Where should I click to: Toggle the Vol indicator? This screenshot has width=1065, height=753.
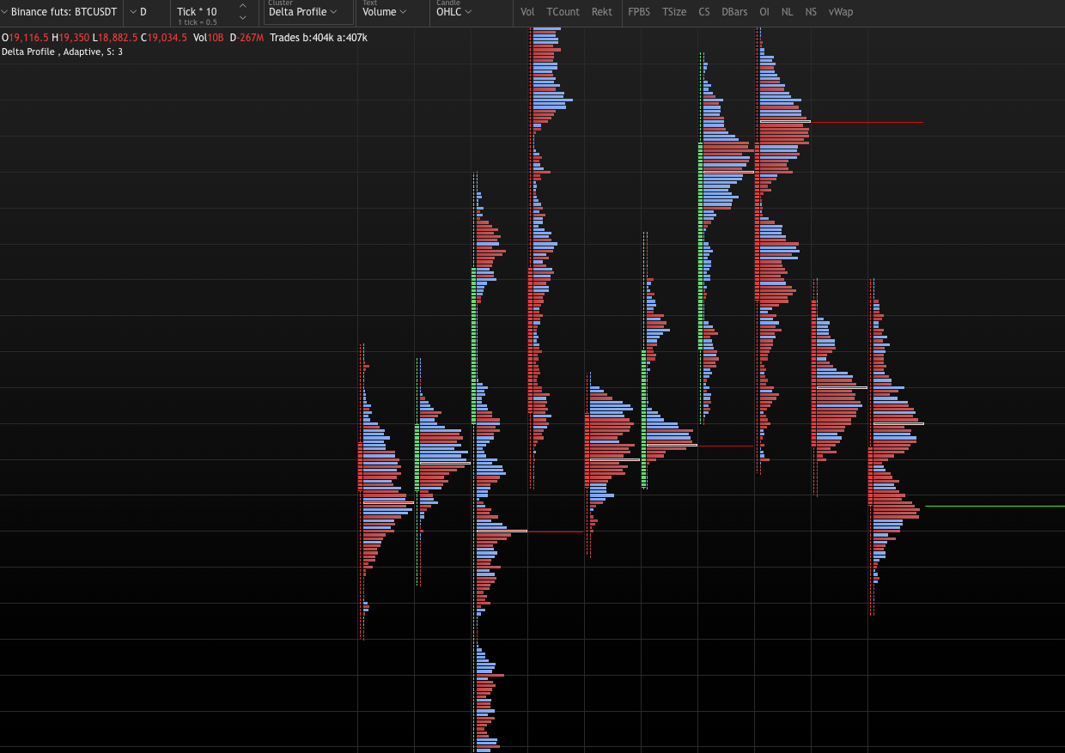click(527, 12)
